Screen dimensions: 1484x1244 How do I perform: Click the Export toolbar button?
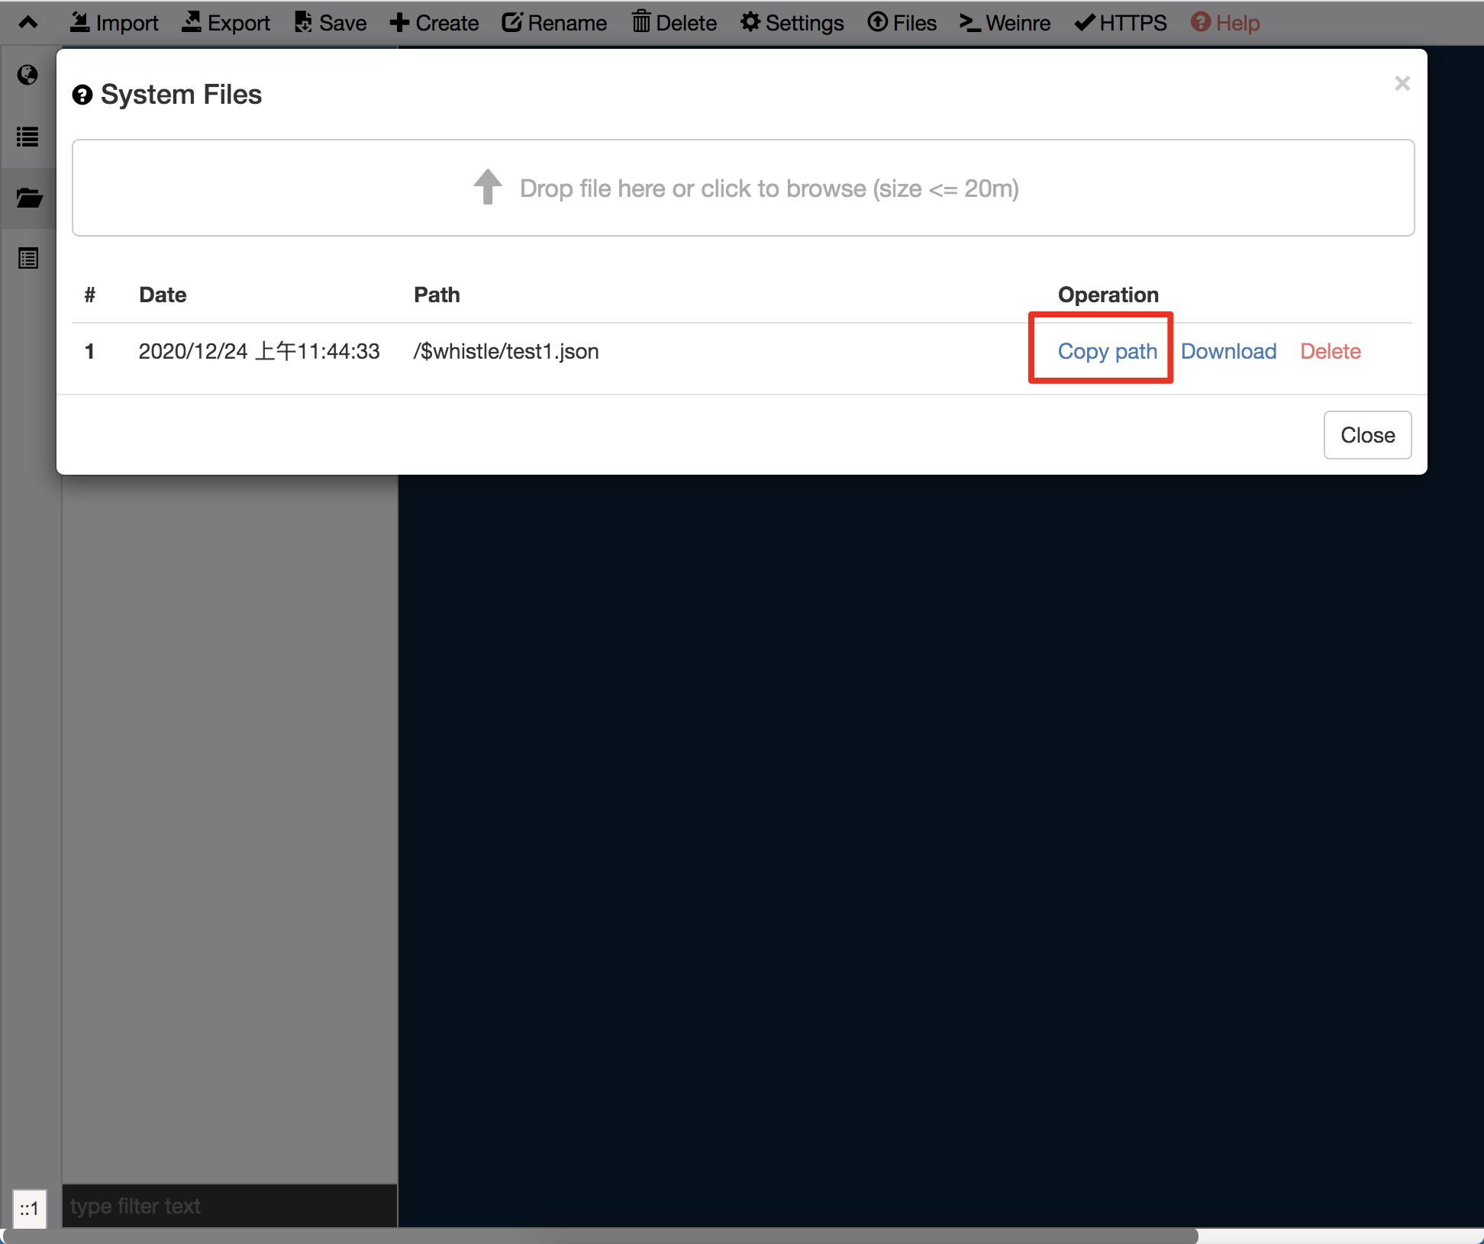[226, 23]
